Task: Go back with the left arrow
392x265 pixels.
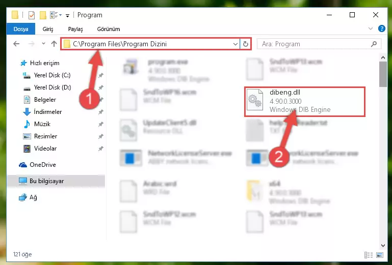Action: (16, 44)
